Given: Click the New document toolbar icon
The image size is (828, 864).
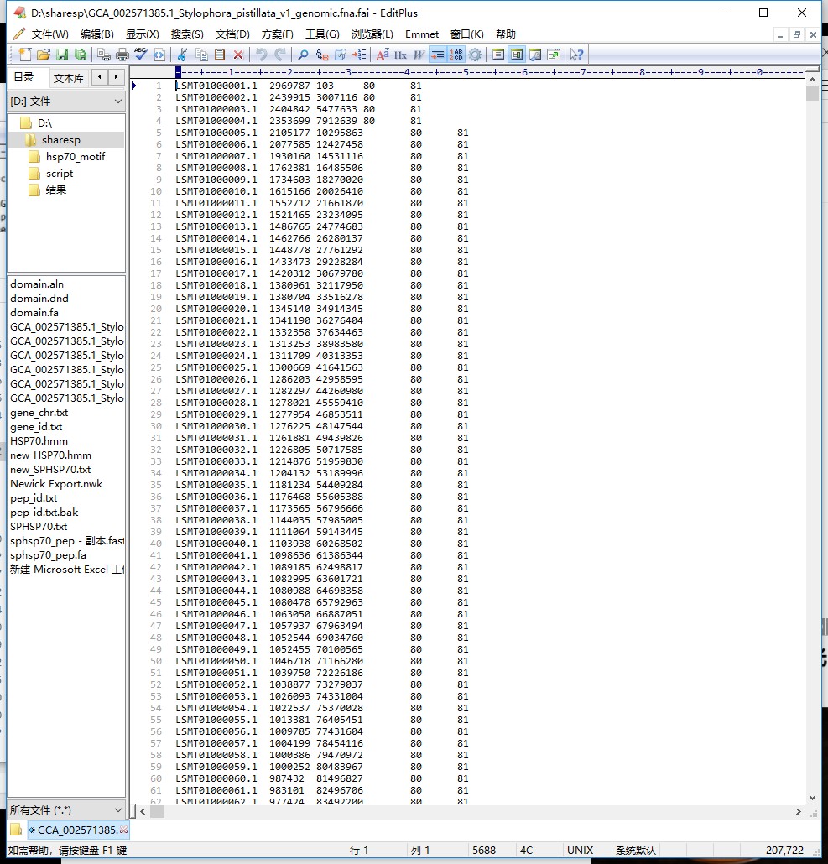Looking at the screenshot, I should (24, 55).
